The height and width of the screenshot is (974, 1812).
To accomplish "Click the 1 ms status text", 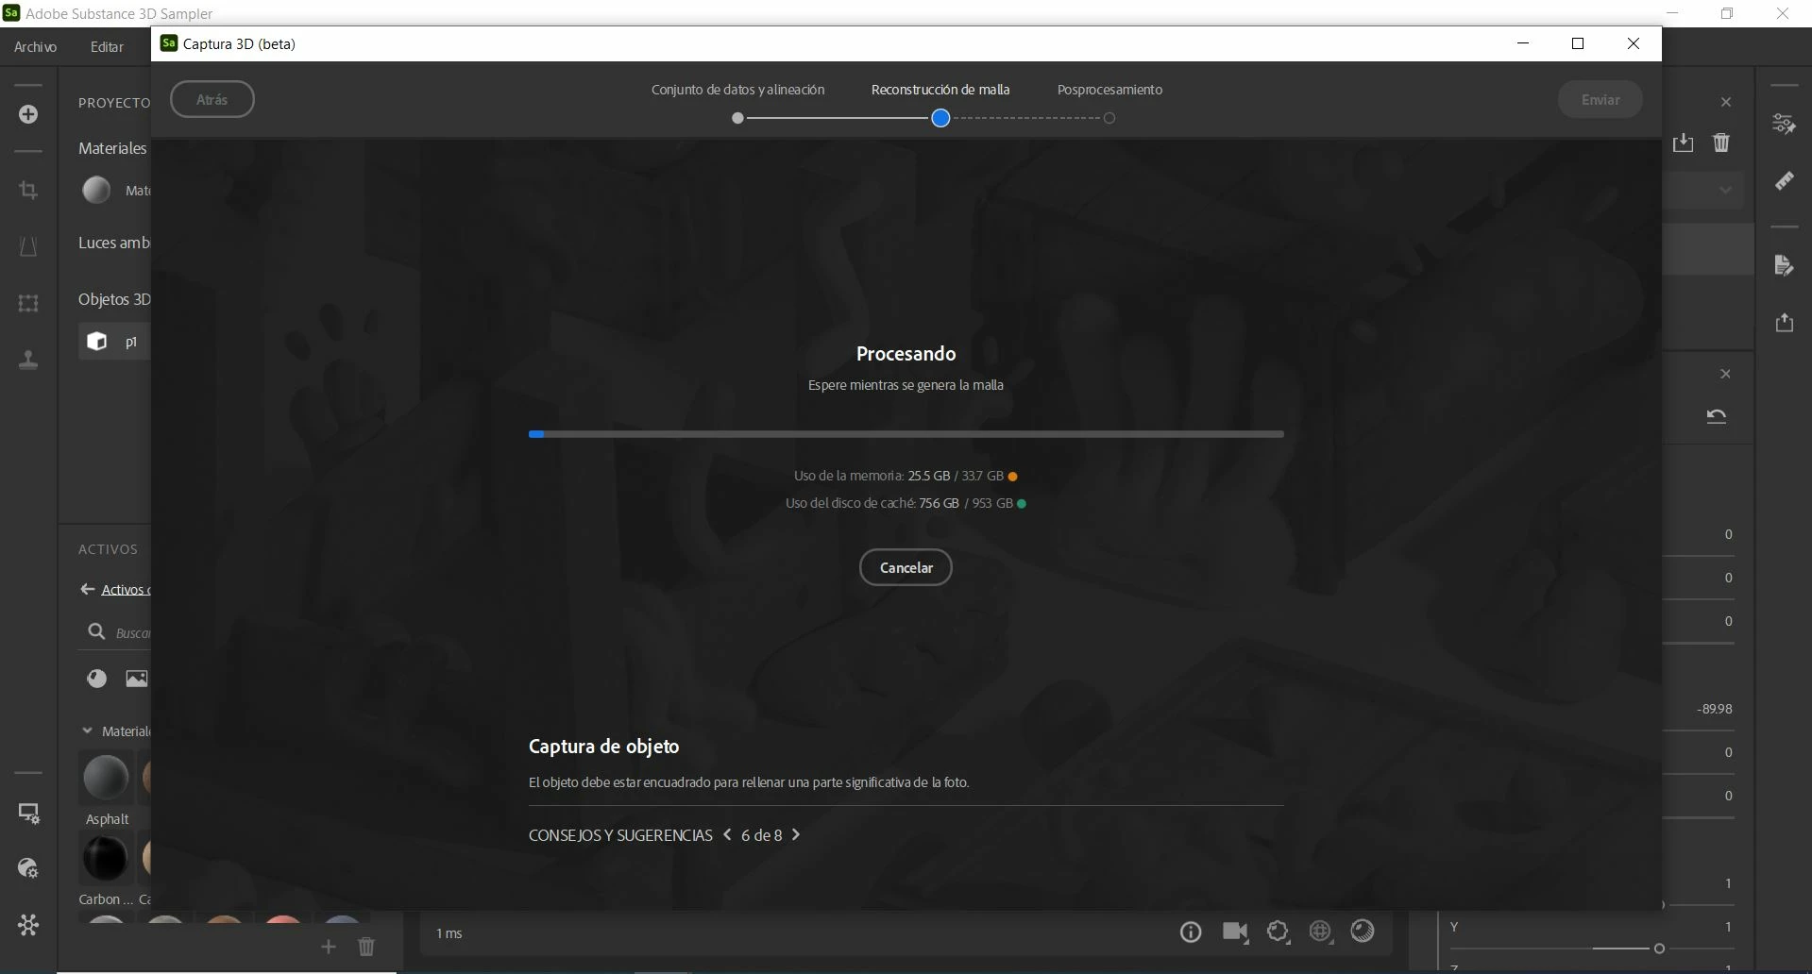I will (x=449, y=933).
